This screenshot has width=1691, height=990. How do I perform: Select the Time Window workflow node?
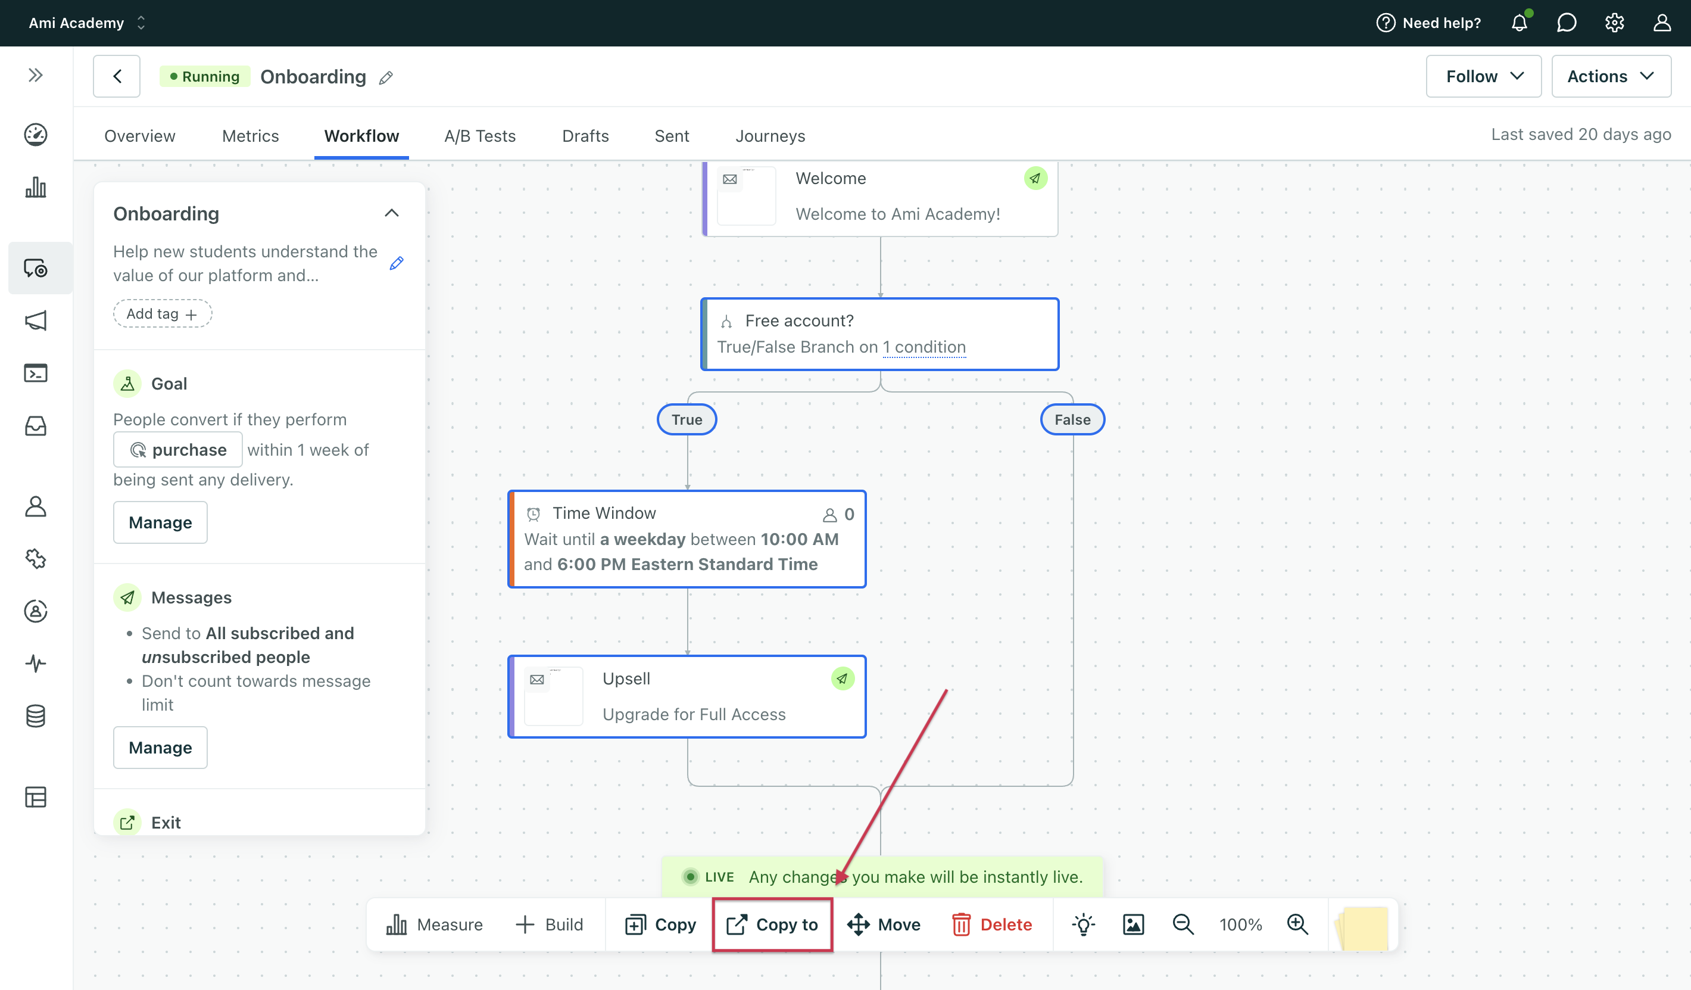(x=687, y=539)
